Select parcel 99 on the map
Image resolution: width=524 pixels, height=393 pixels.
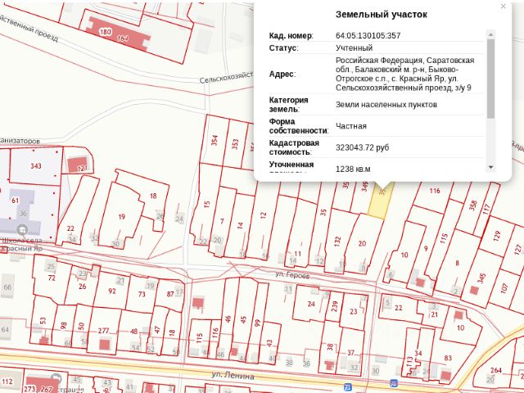(x=257, y=323)
